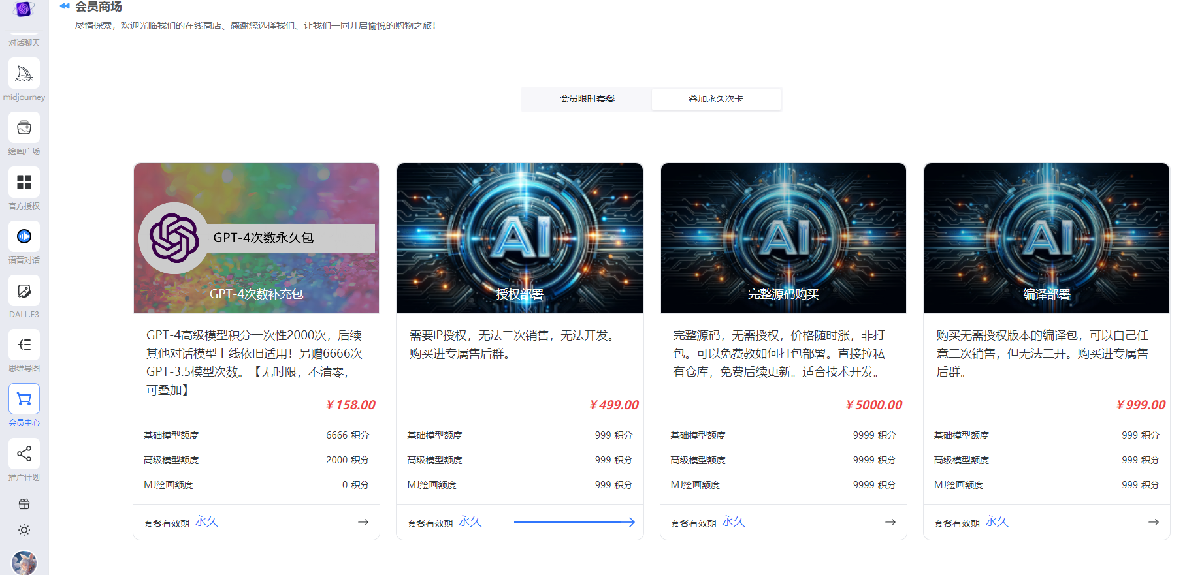Click the '2000 积分' value

(348, 460)
